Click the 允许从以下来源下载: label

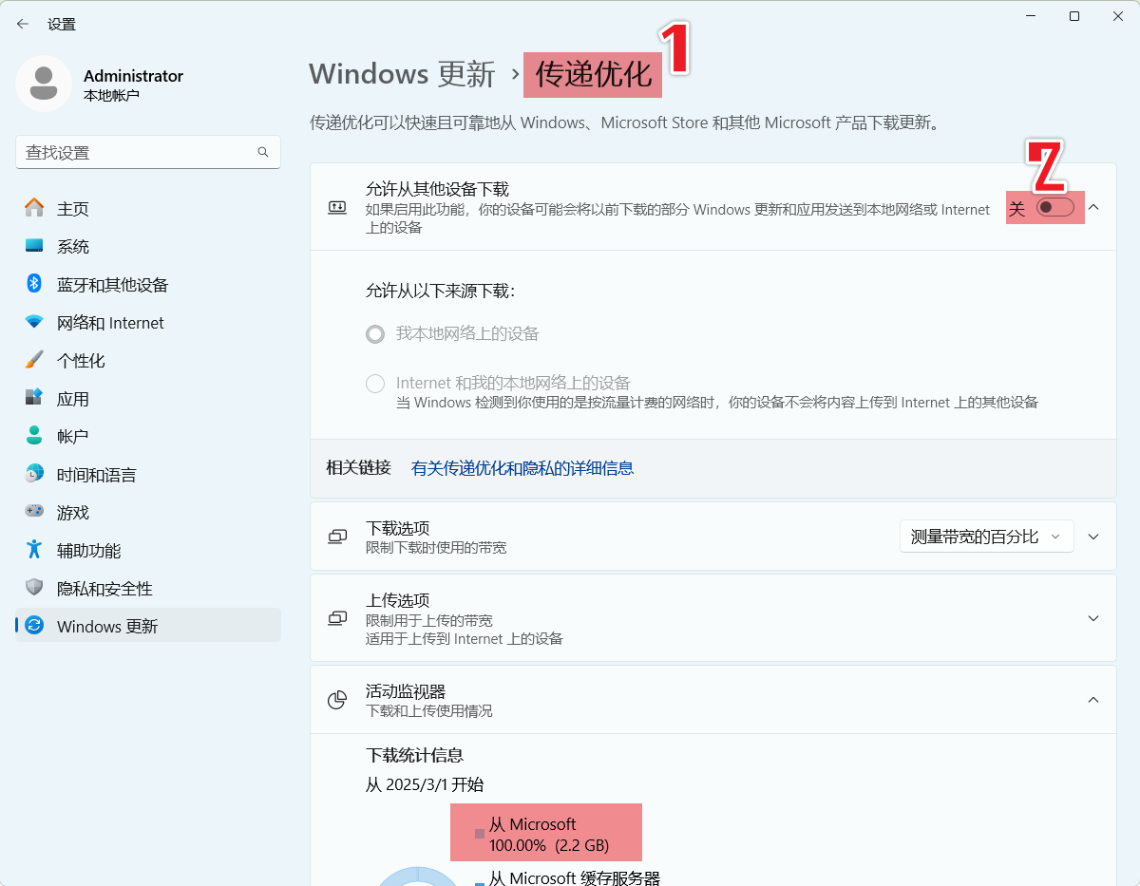pos(440,291)
